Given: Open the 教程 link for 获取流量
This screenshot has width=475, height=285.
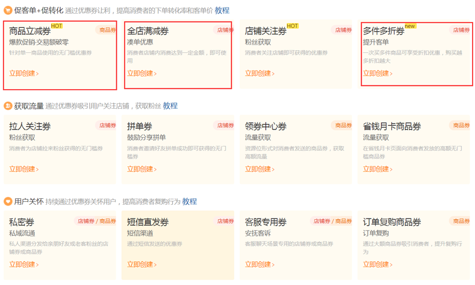Looking at the screenshot, I should (x=170, y=106).
